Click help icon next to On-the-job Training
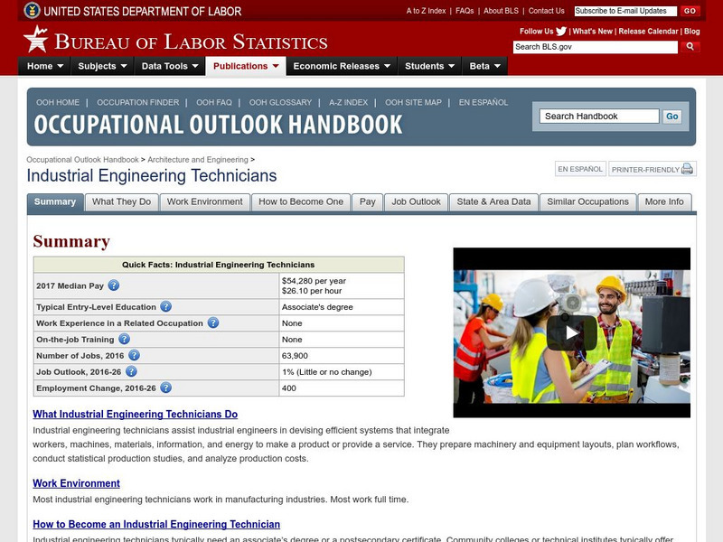 [x=124, y=340]
